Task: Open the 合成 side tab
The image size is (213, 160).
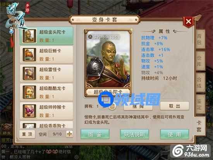Action: (x=199, y=82)
